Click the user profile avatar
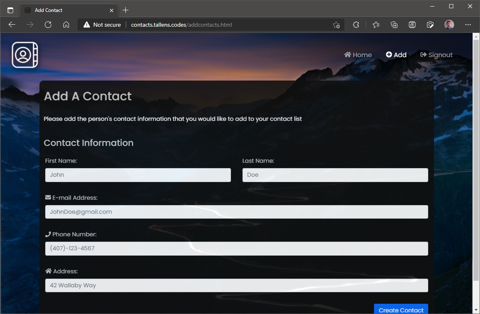The width and height of the screenshot is (480, 314). click(449, 25)
